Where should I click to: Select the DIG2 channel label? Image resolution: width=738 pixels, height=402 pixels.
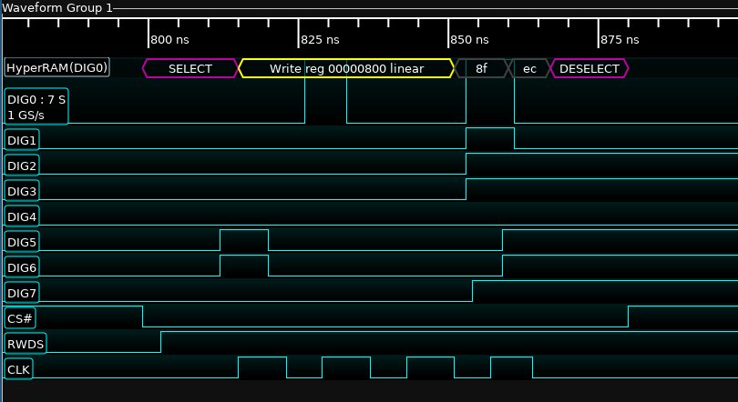(x=22, y=166)
